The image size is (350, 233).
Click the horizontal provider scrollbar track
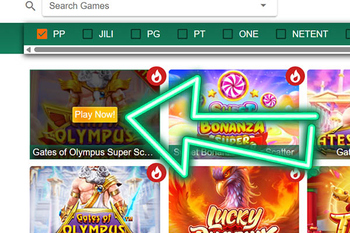pos(192,50)
